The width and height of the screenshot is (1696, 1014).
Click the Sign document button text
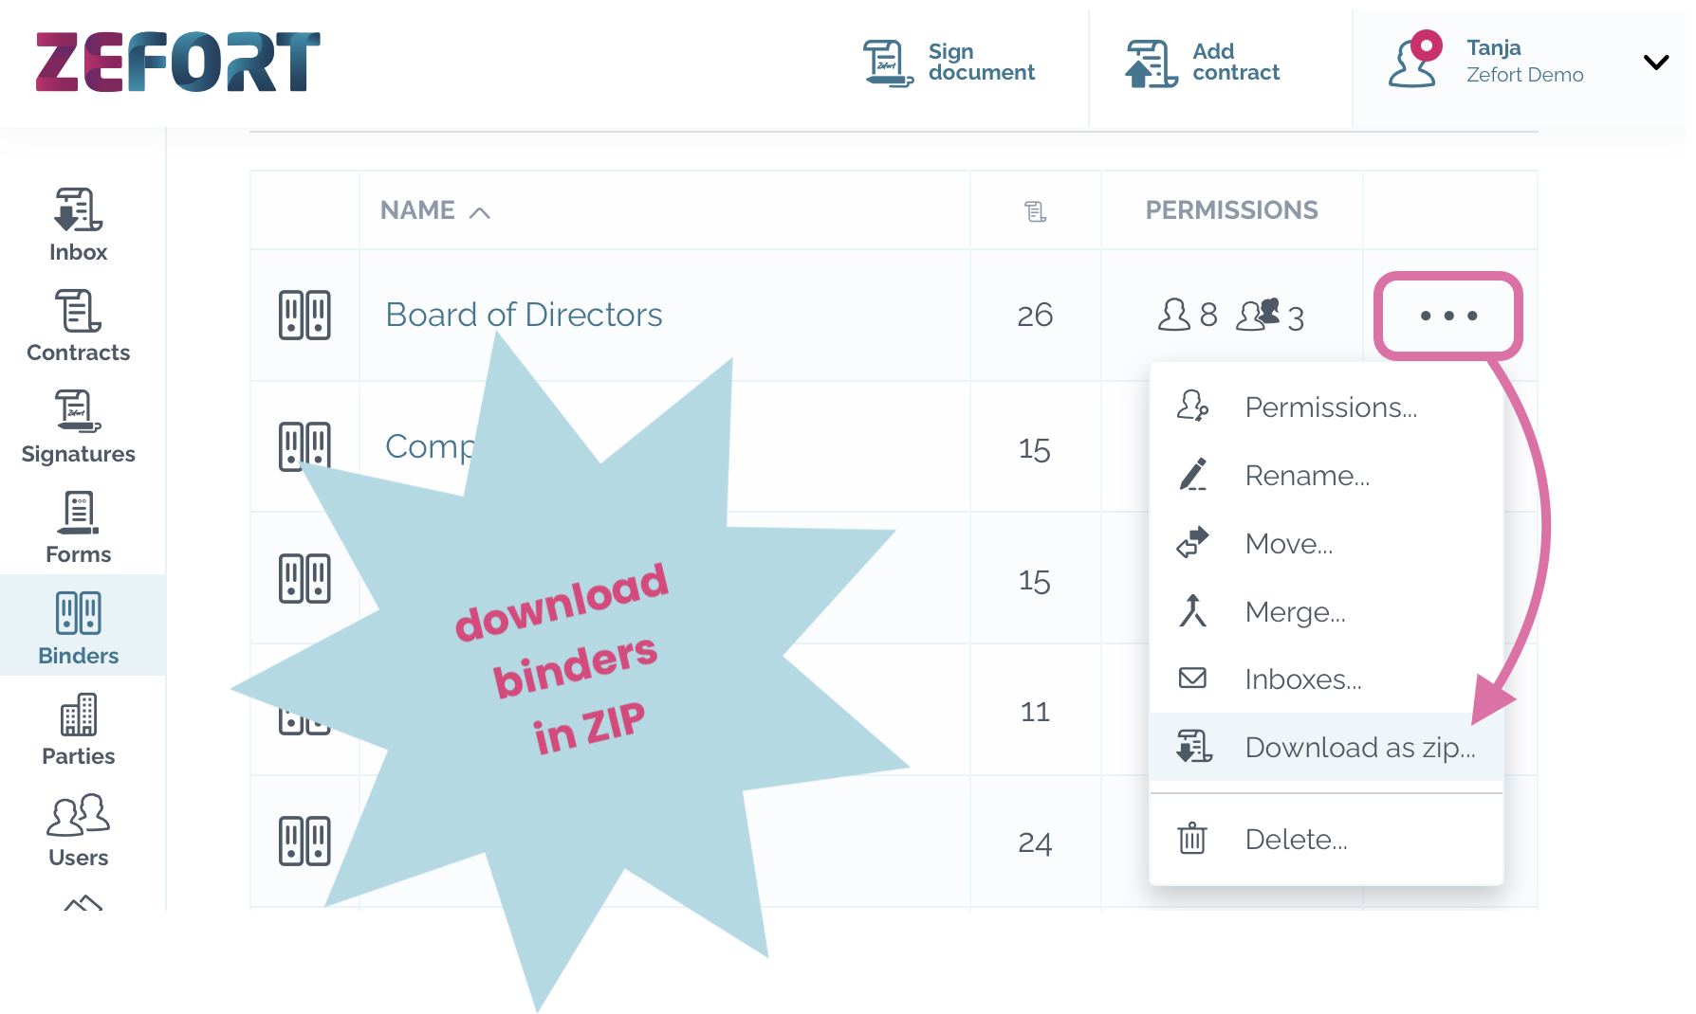(x=981, y=62)
